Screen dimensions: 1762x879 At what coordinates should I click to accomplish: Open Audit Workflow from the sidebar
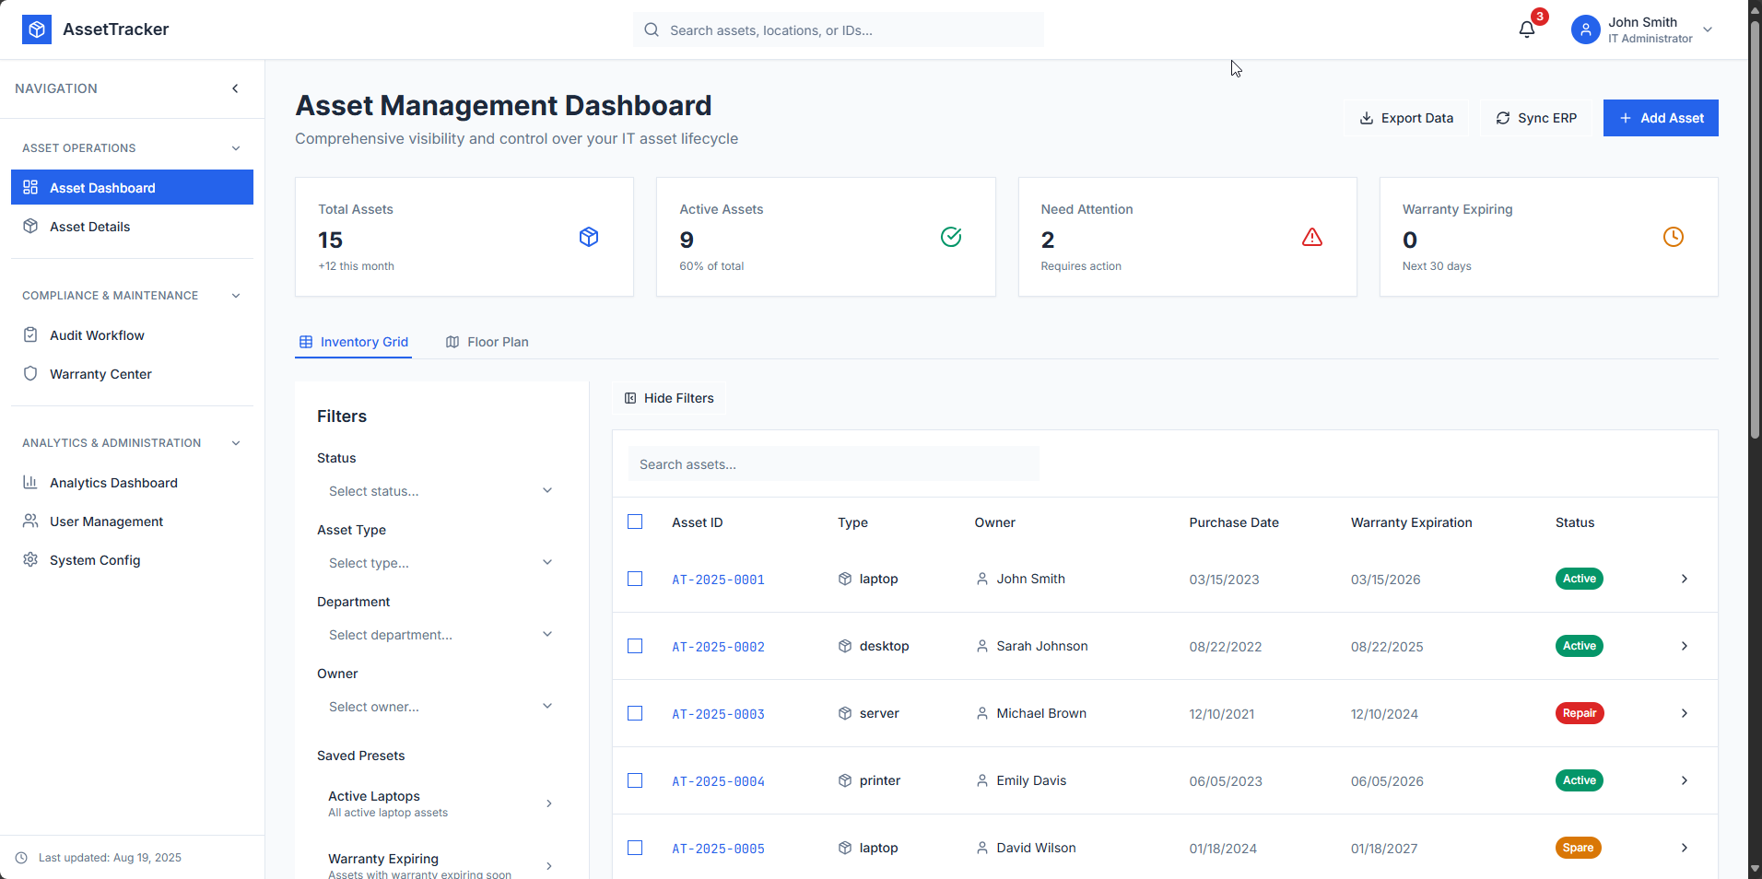click(x=132, y=335)
